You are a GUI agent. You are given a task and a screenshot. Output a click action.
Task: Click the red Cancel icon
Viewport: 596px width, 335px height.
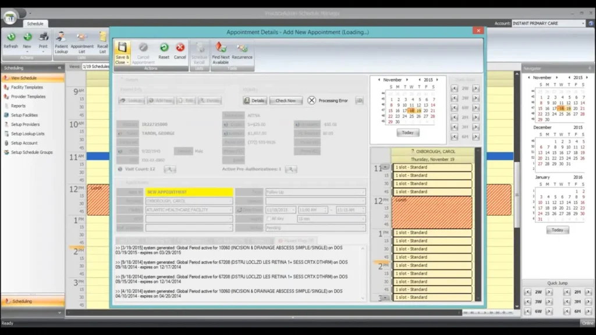pyautogui.click(x=180, y=48)
